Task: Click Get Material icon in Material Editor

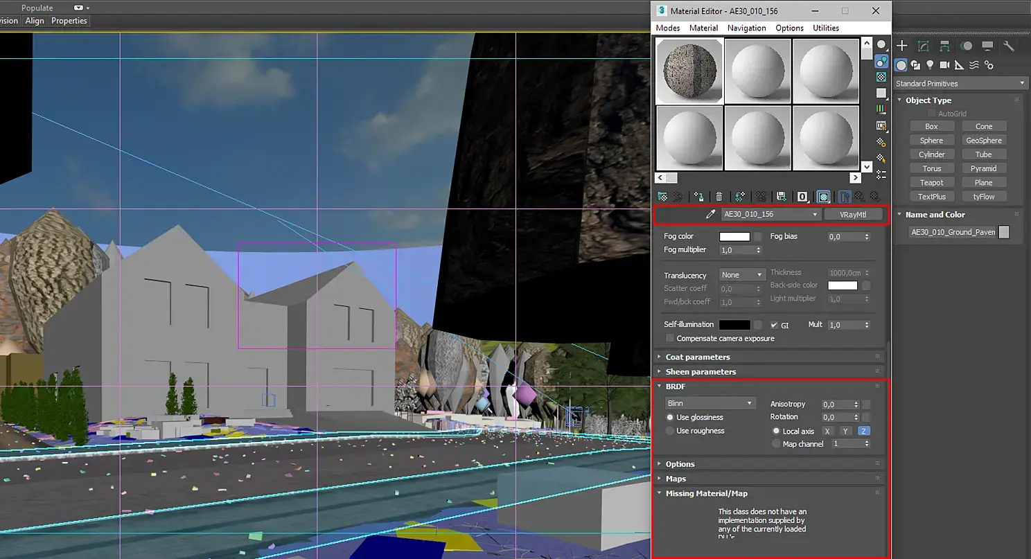Action: point(662,197)
